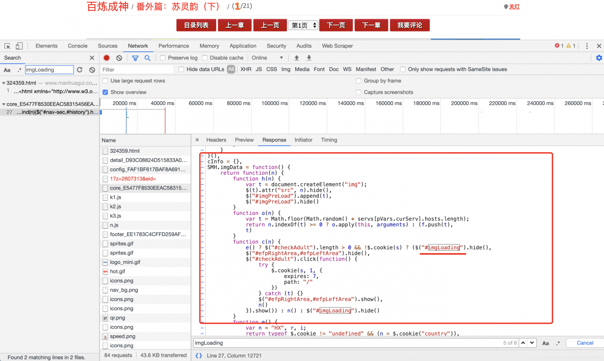Click the imgLoading search sidebar input
The height and width of the screenshot is (361, 604).
click(50, 70)
